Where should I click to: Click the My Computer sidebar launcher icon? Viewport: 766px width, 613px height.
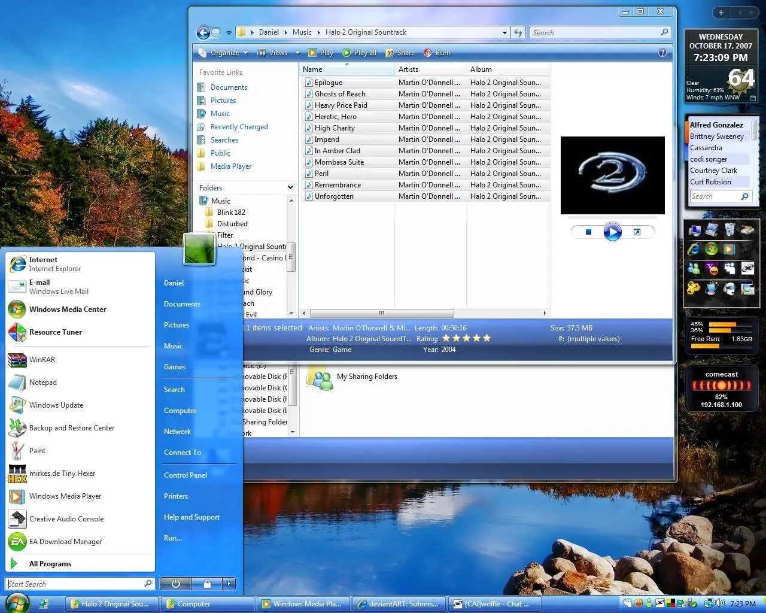[694, 229]
